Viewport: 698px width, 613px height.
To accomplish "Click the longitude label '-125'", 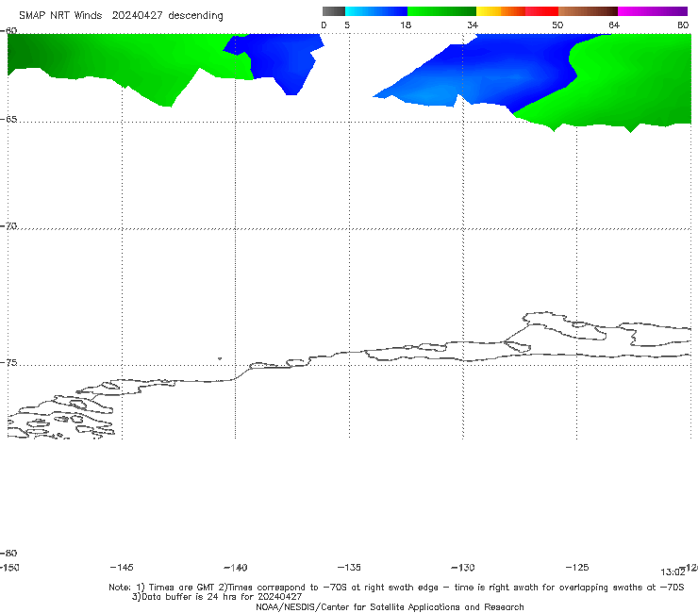I will click(577, 567).
